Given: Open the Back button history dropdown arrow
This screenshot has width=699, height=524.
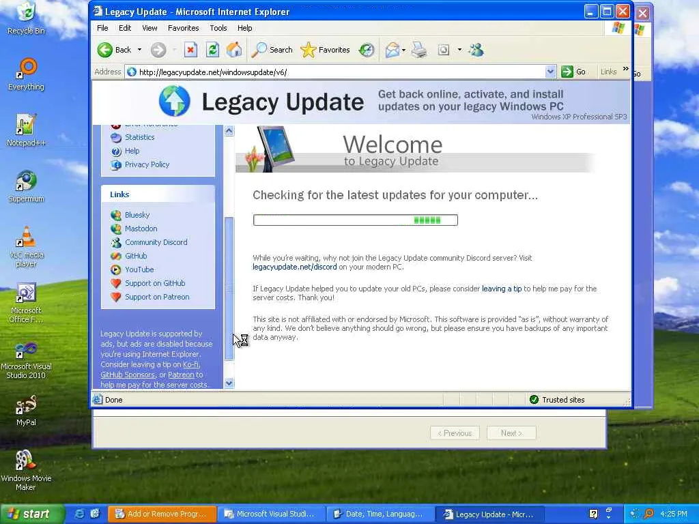Looking at the screenshot, I should 139,50.
